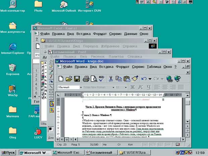This screenshot has width=208, height=156.
Task: Click the Copy icon in Word toolbar
Action: pyautogui.click(x=118, y=79)
